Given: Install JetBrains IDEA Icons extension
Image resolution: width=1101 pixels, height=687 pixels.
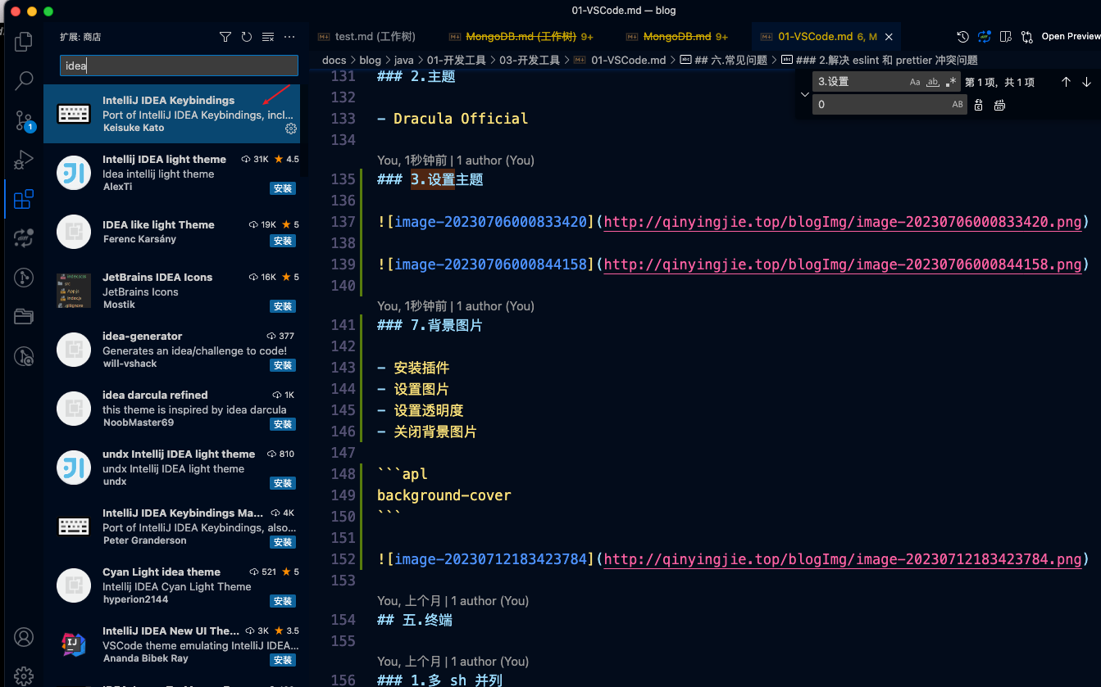Looking at the screenshot, I should tap(283, 306).
